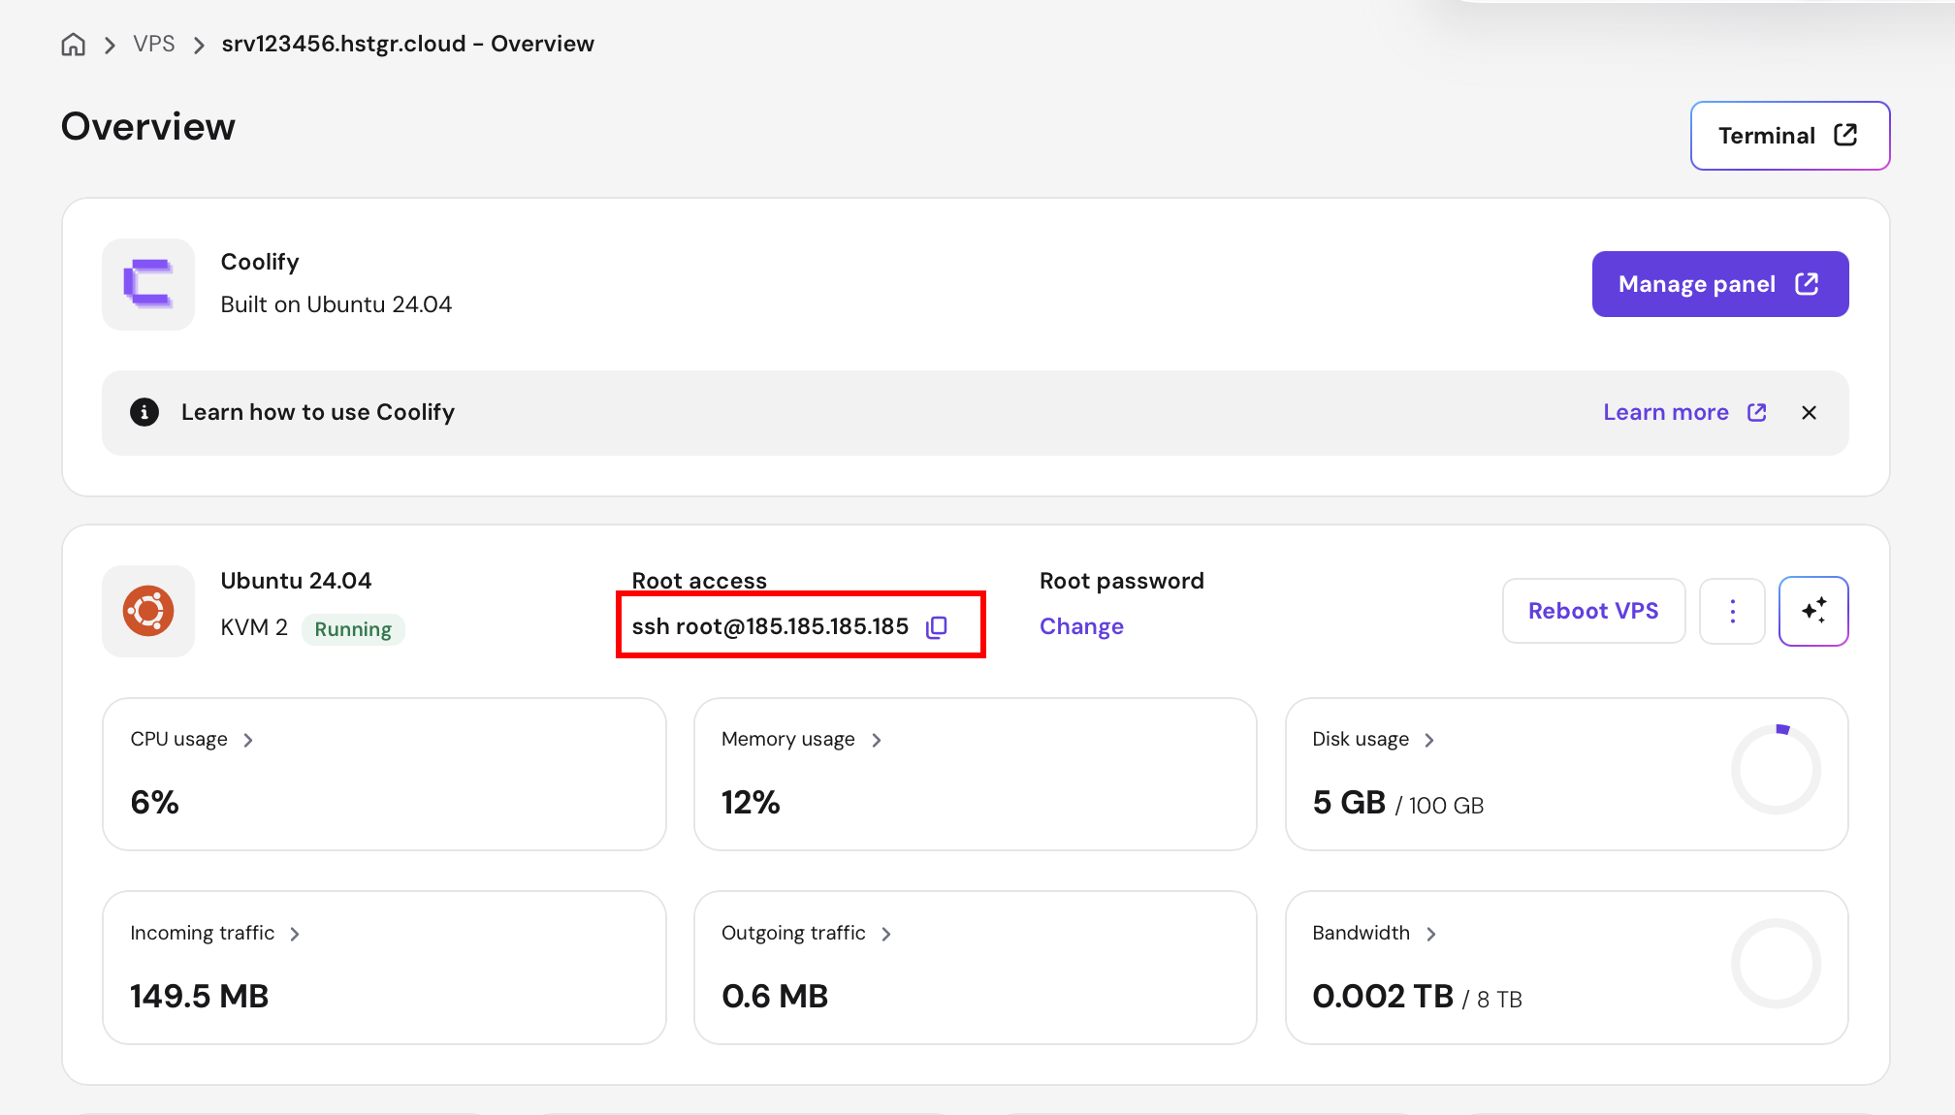Click the 0.6 MB outgoing traffic value

point(775,997)
